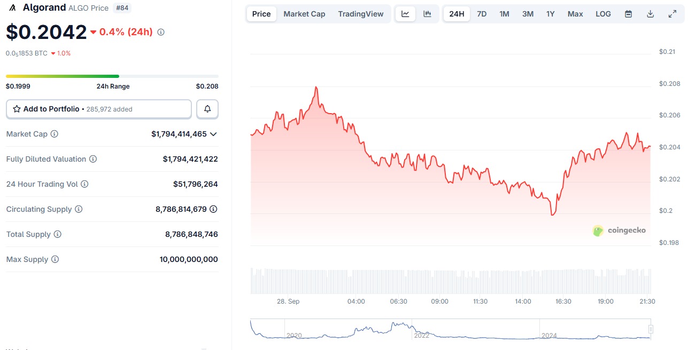Click info icon next to Max Supply
The width and height of the screenshot is (688, 350).
pyautogui.click(x=55, y=259)
